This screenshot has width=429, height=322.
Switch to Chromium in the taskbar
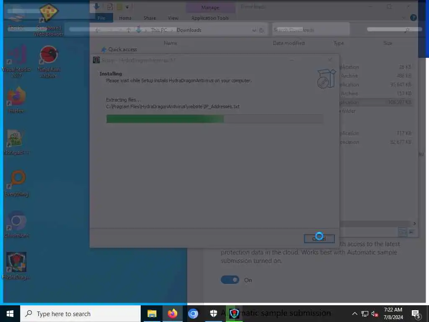point(193,314)
